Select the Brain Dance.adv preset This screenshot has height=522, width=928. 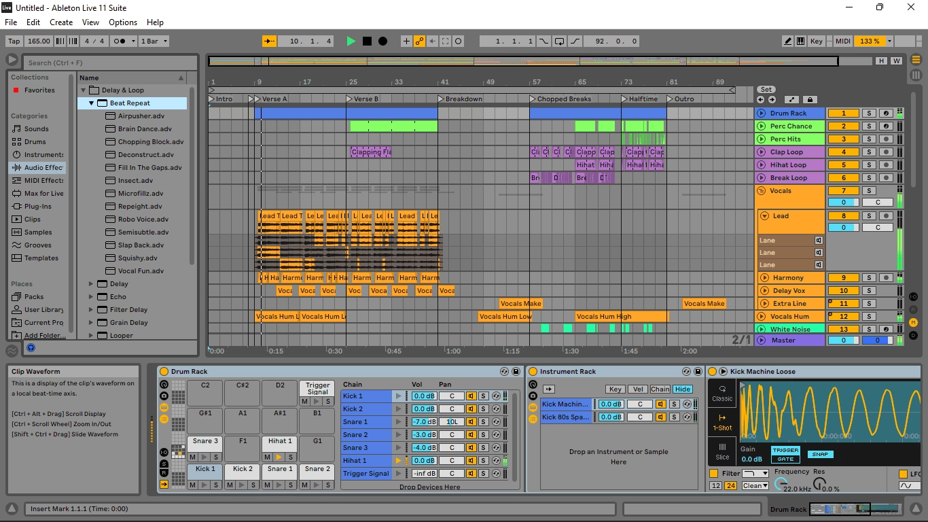[x=145, y=129]
